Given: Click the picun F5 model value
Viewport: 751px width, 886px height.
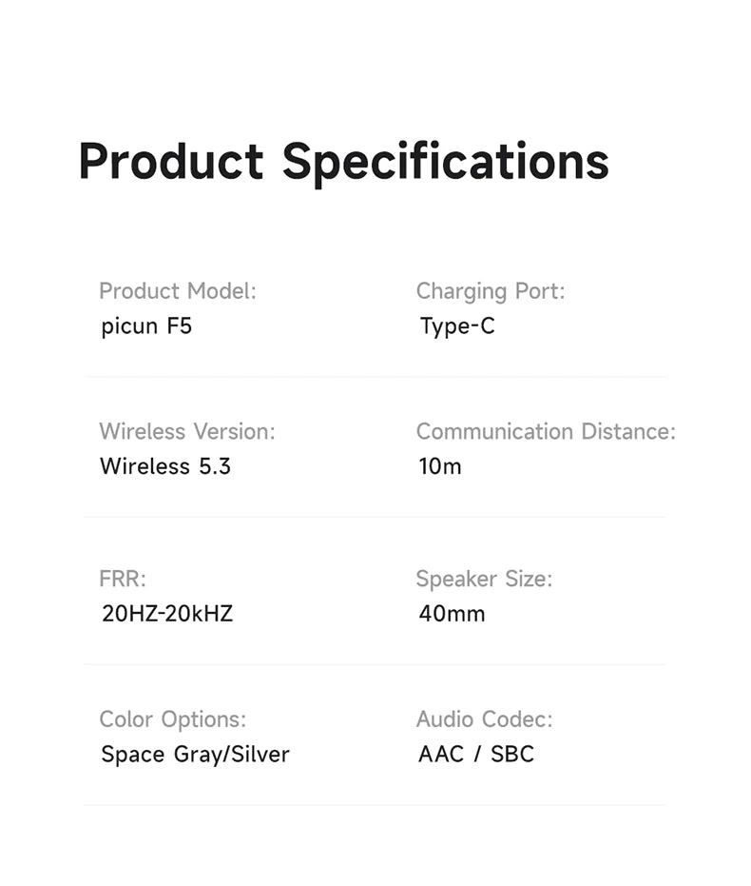Looking at the screenshot, I should (x=146, y=327).
